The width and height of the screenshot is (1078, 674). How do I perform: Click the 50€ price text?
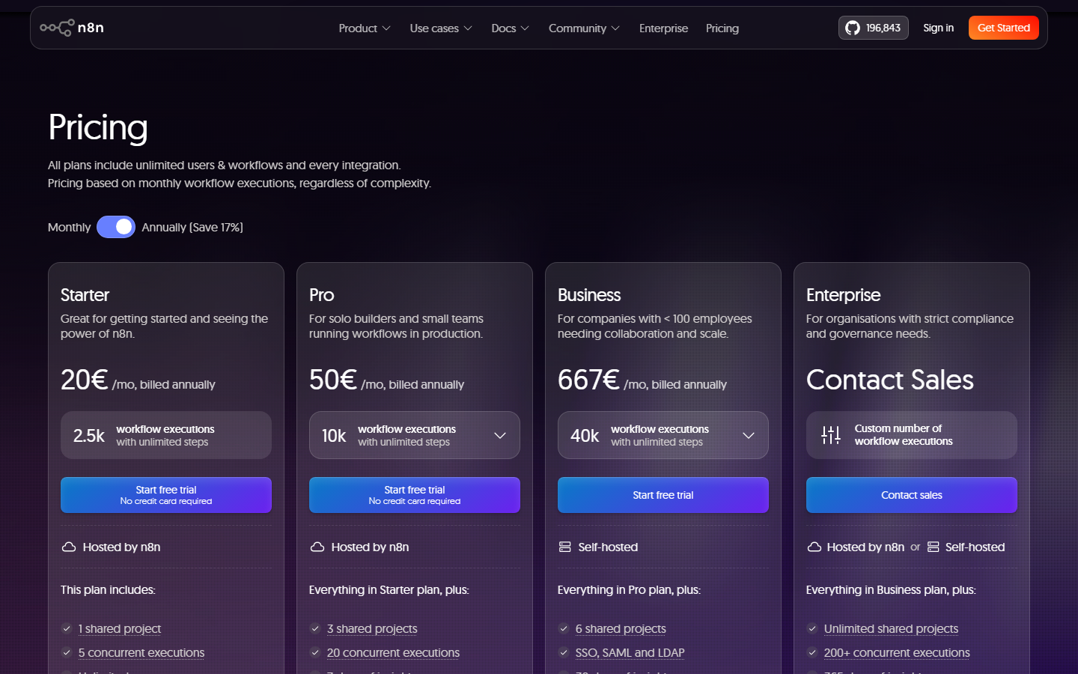click(333, 380)
